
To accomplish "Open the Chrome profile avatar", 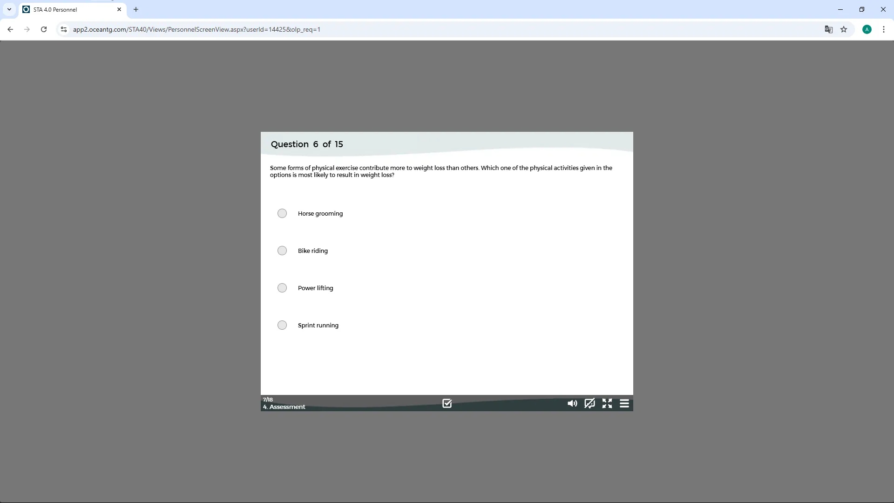I will pyautogui.click(x=867, y=29).
